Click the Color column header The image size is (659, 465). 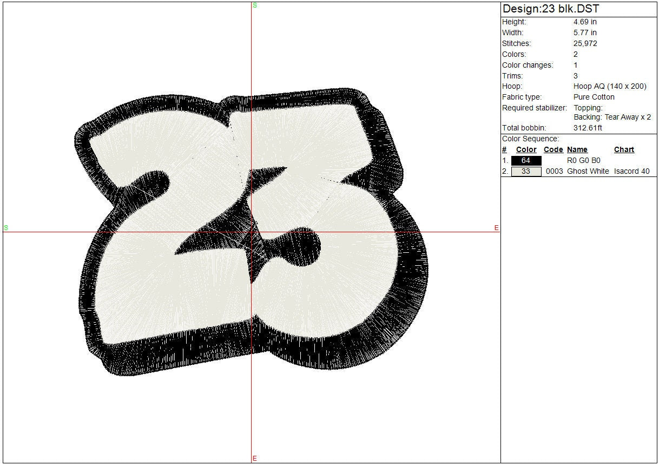click(x=526, y=150)
